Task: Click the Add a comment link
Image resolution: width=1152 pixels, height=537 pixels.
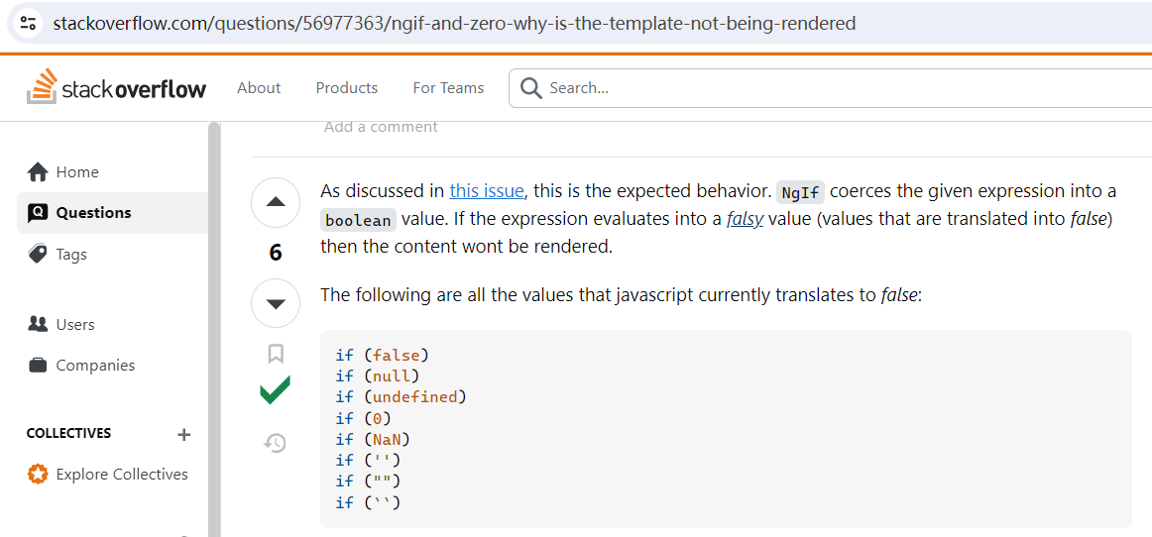Action: (x=381, y=127)
